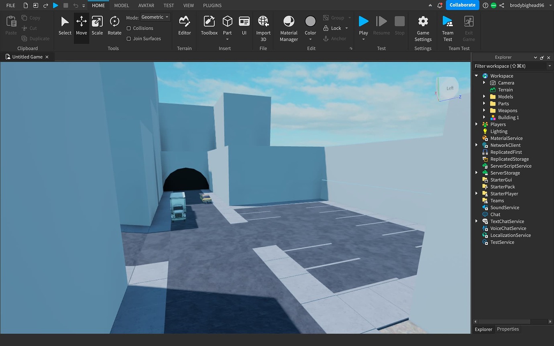
Task: Click Play to test the game
Action: point(363,23)
